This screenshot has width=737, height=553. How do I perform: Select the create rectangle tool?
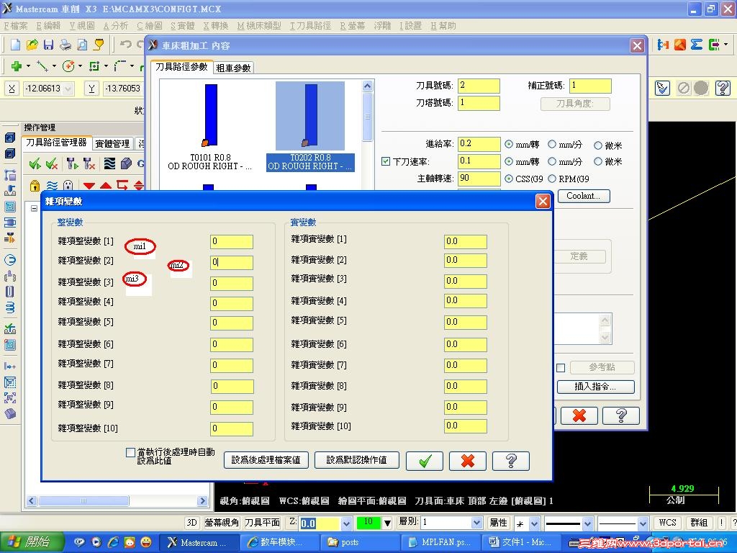click(x=94, y=66)
